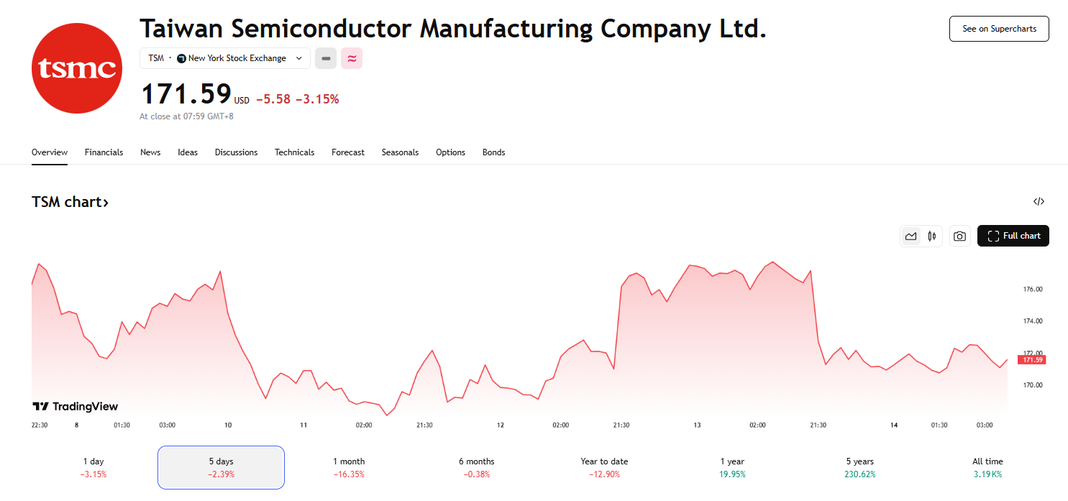
Task: Choose the Year to date range
Action: click(x=604, y=467)
